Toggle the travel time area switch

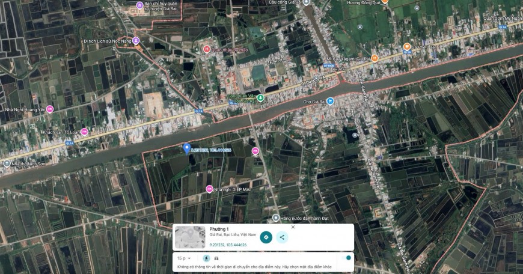[346, 258]
